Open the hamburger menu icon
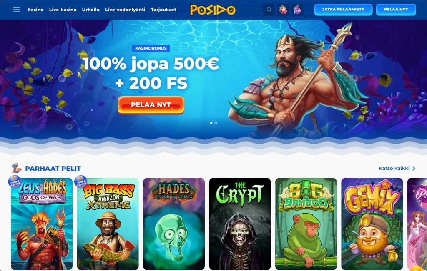This screenshot has height=271, width=427. coord(16,10)
